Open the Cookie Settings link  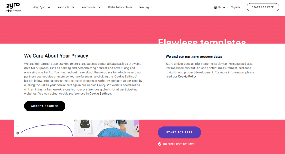pyautogui.click(x=100, y=94)
